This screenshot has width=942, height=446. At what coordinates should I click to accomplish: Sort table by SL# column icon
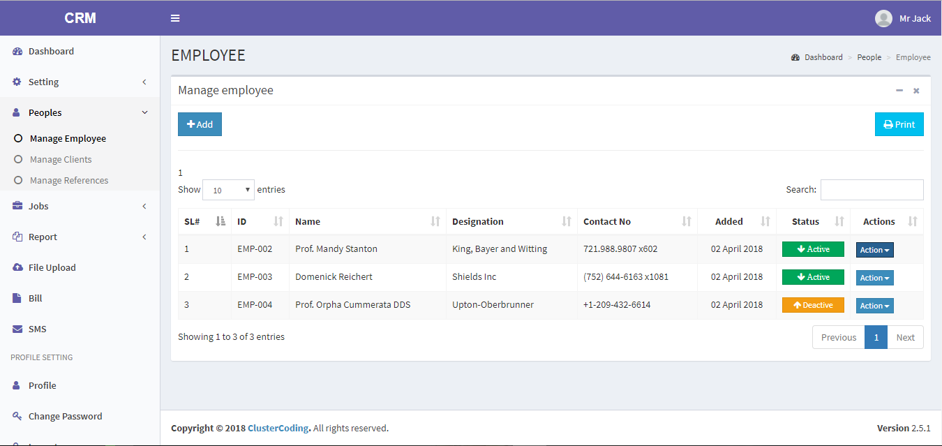[220, 222]
